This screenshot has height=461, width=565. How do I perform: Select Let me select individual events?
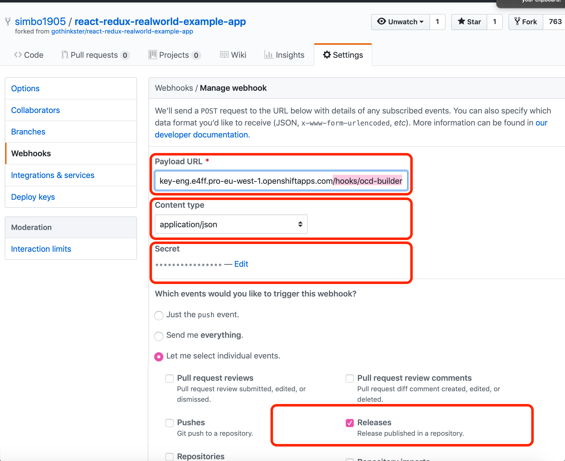click(x=159, y=357)
